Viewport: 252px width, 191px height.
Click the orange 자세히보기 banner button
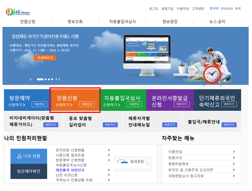45,57
